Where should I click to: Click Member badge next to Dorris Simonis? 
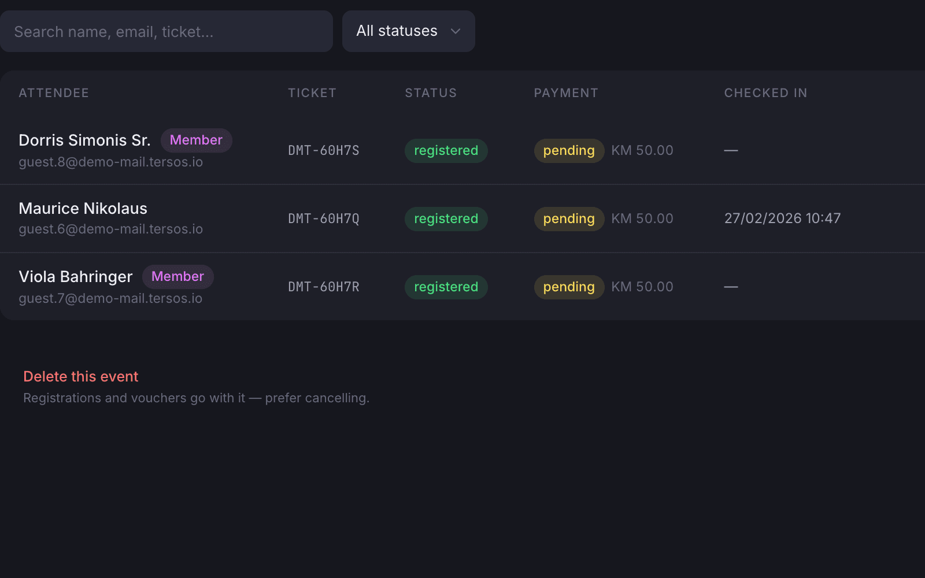[x=196, y=140]
